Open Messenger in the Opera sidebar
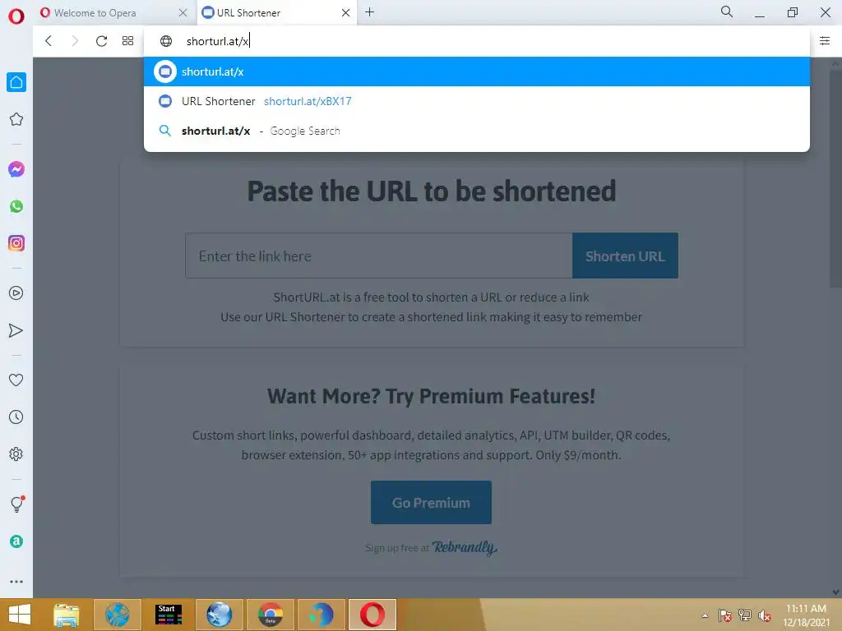Viewport: 842px width, 631px height. pos(16,169)
